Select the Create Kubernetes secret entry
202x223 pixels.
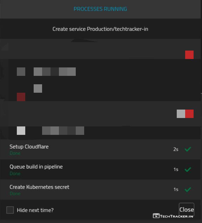(x=100, y=189)
